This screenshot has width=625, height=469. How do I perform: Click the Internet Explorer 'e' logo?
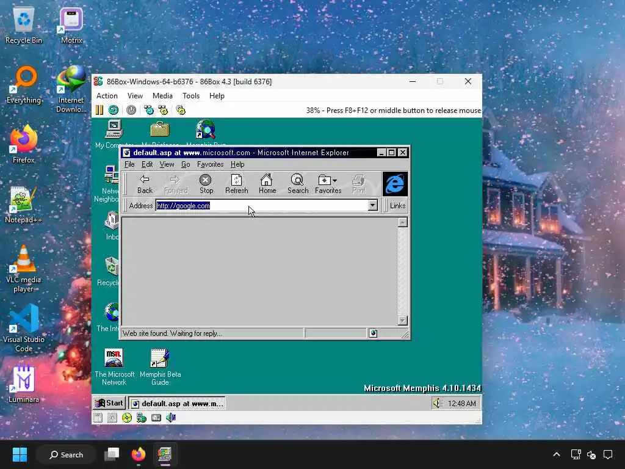395,184
